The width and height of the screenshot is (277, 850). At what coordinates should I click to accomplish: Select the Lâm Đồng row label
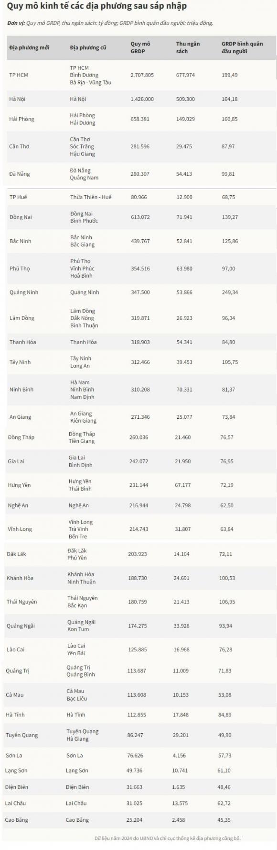(x=22, y=318)
